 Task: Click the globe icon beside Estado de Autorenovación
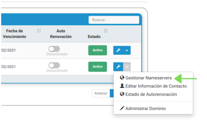[x=122, y=94]
